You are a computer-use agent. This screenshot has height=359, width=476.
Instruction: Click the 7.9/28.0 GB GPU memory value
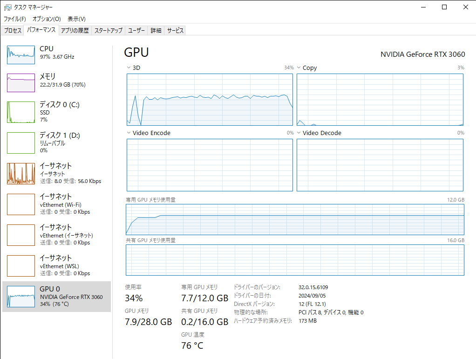pos(149,322)
